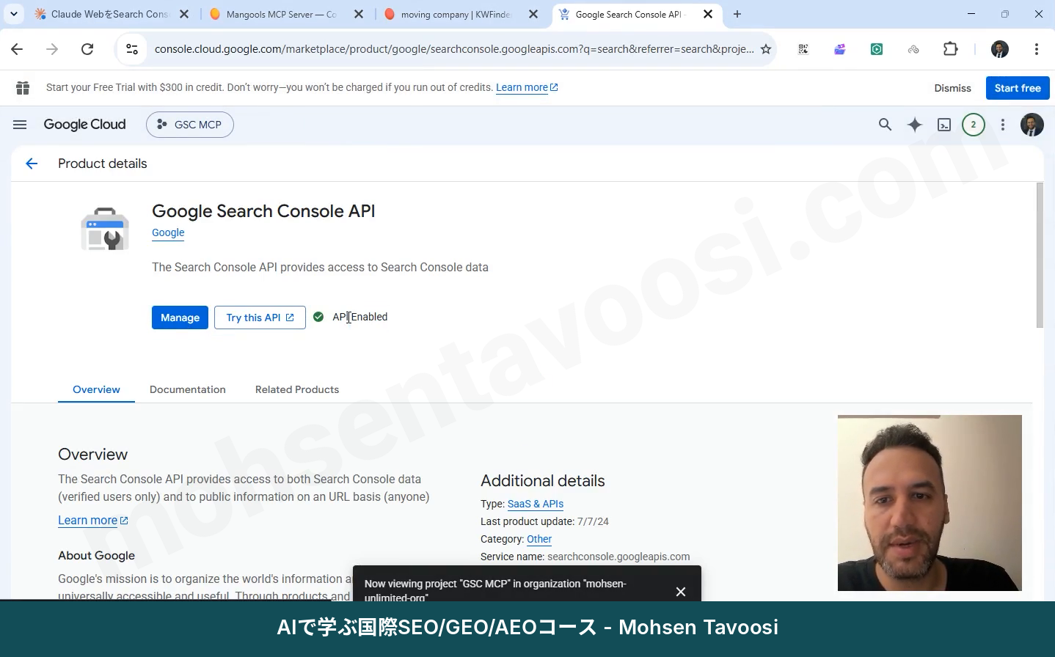Open Google Cloud settings three-dot menu

tap(1003, 125)
